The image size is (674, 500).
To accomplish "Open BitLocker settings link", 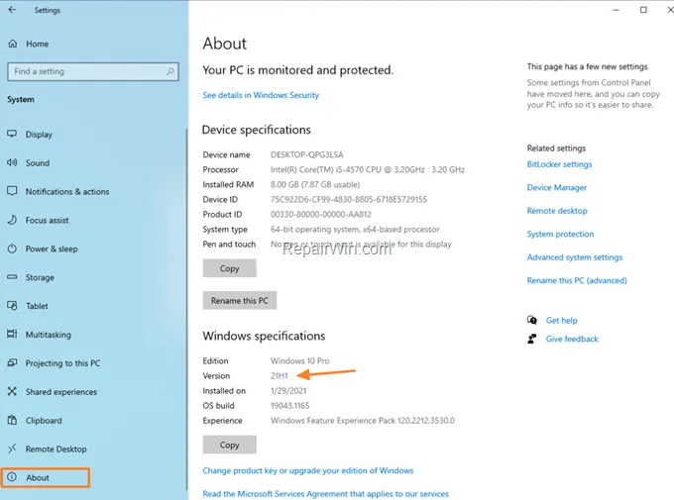I will [559, 164].
